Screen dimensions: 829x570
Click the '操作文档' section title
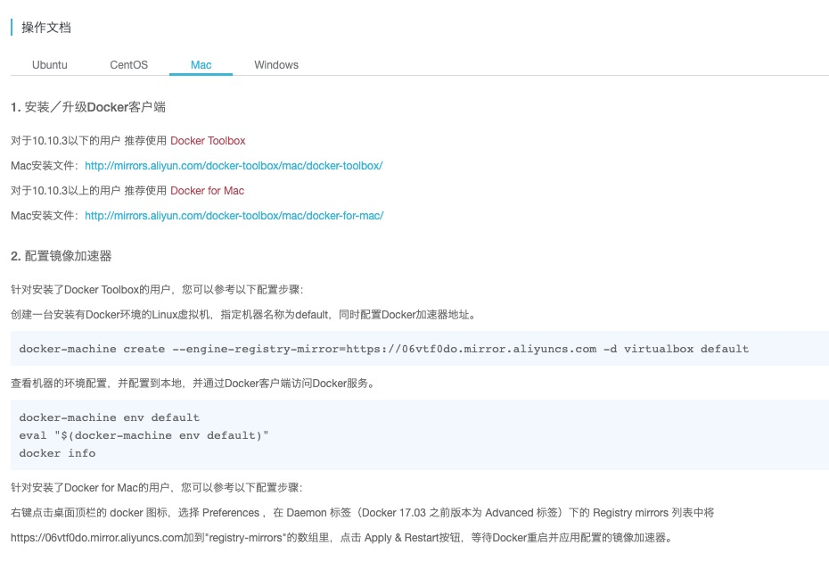click(46, 28)
